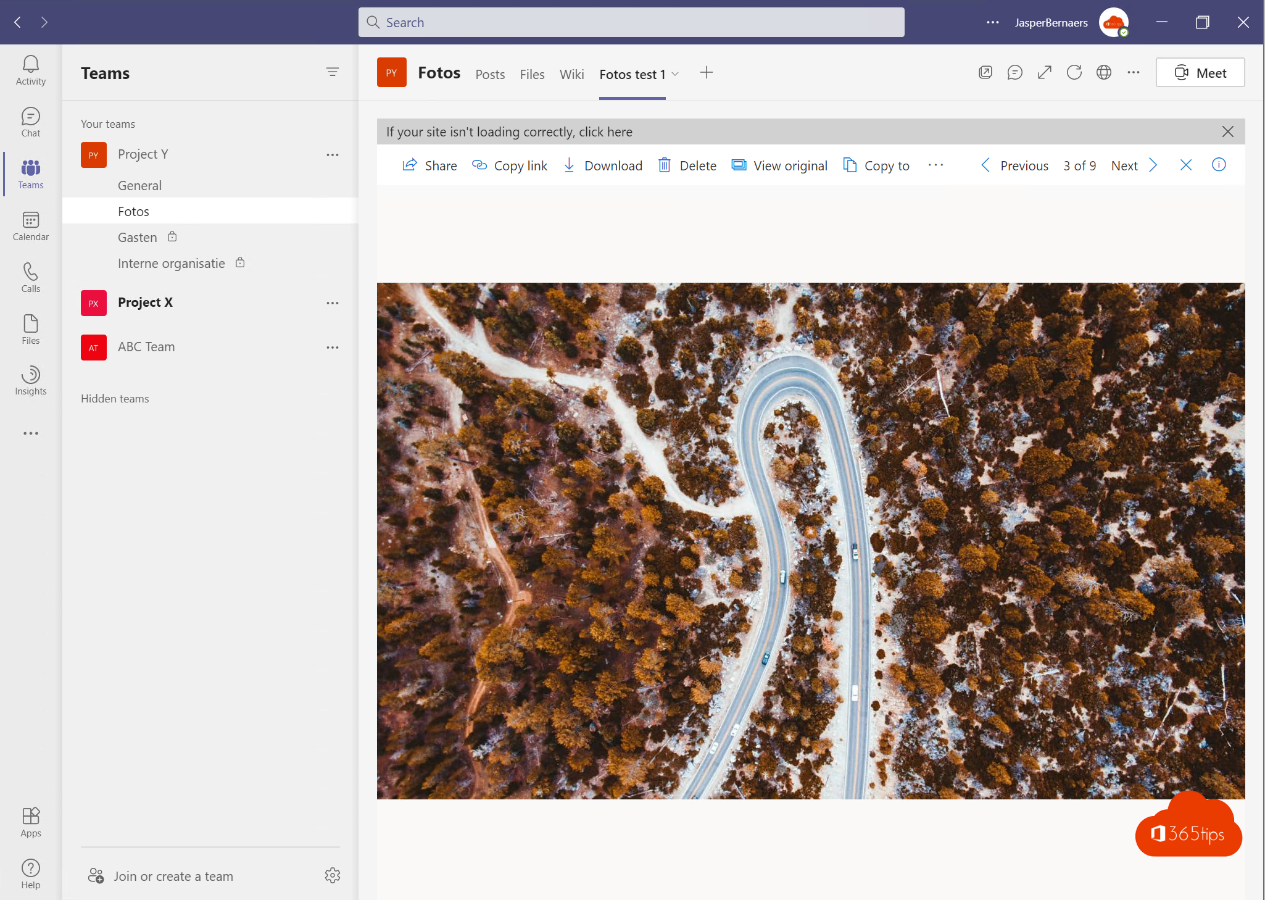Click the Download icon for this file
This screenshot has width=1265, height=900.
[569, 165]
